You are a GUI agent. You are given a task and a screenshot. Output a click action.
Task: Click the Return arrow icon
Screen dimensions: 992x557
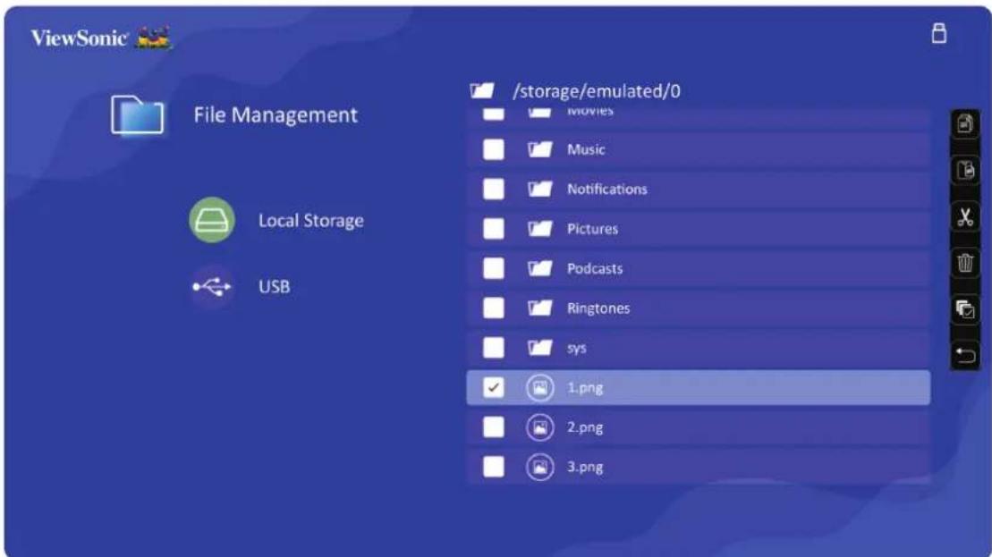(x=965, y=355)
